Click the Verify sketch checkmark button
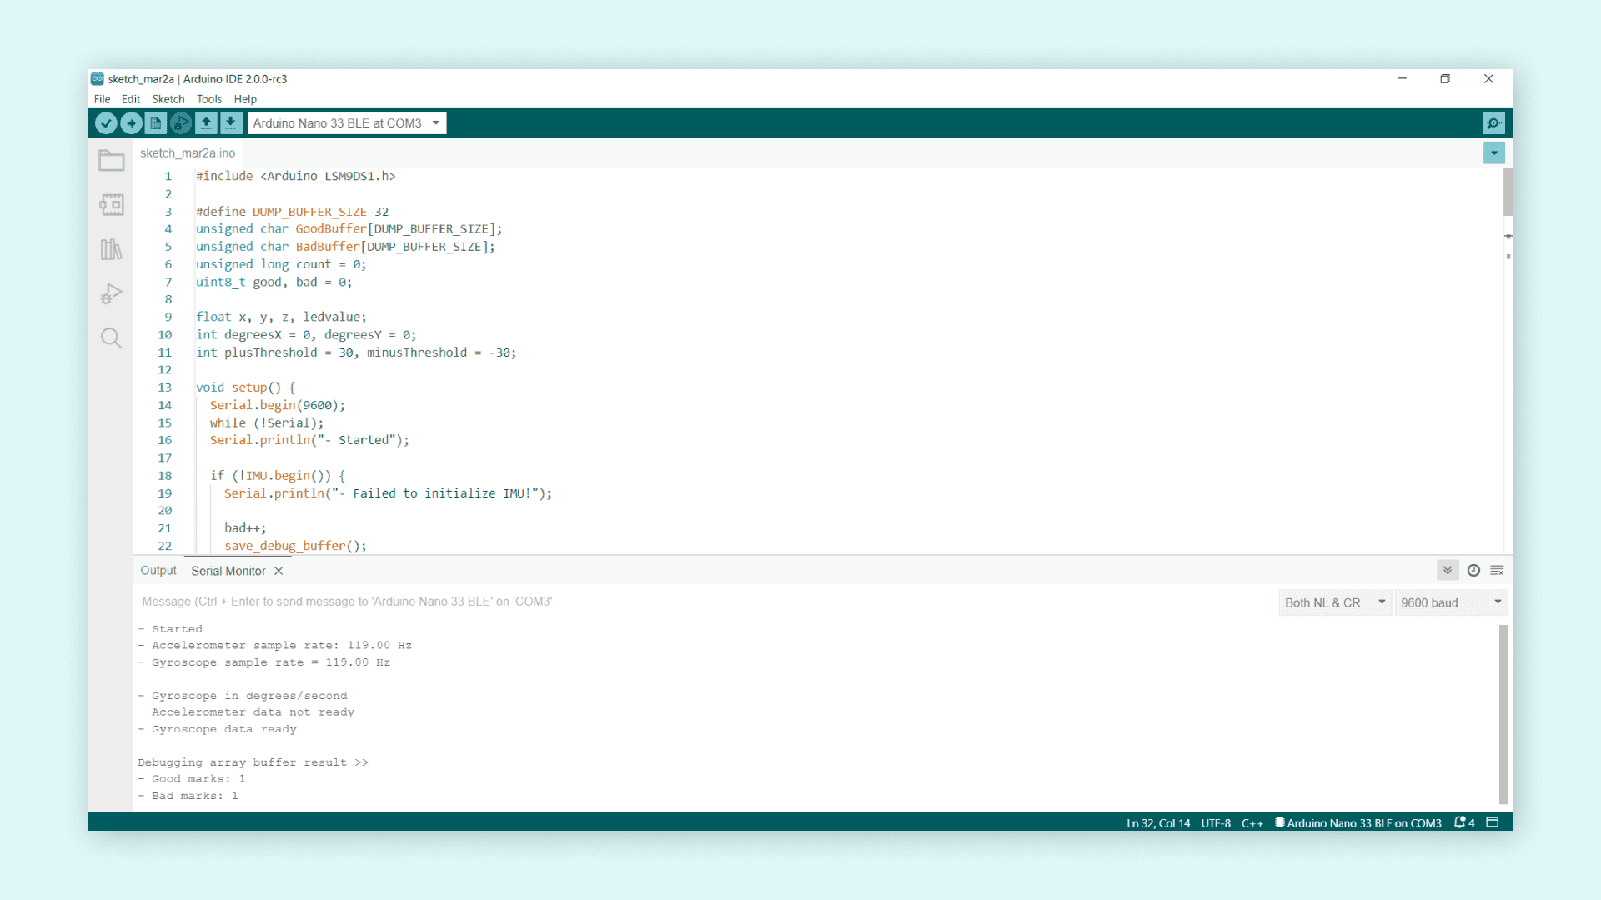The height and width of the screenshot is (900, 1601). coord(106,123)
